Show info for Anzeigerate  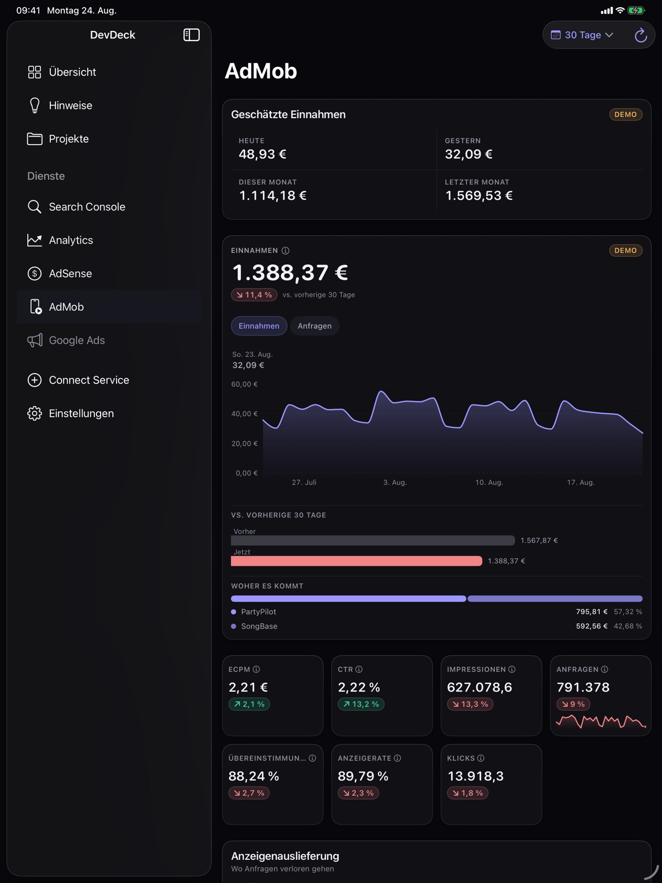[x=397, y=758]
